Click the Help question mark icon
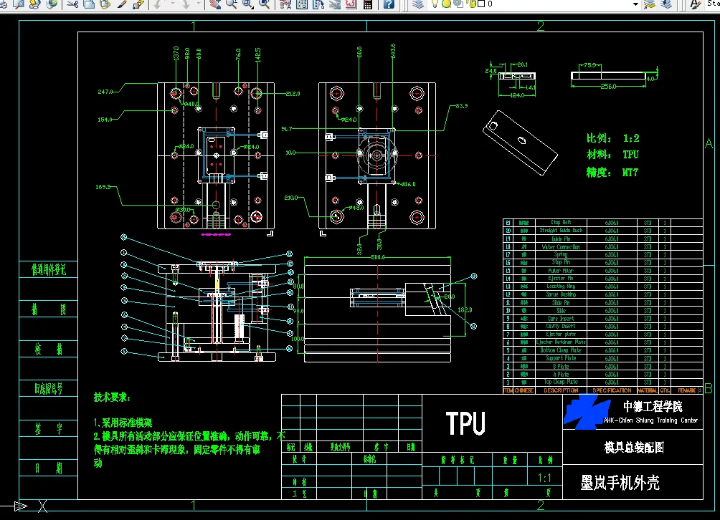 [389, 4]
